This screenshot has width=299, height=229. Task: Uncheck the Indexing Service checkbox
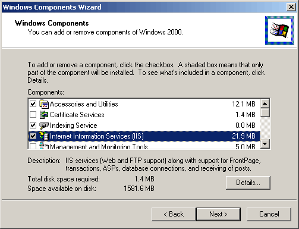pyautogui.click(x=33, y=126)
